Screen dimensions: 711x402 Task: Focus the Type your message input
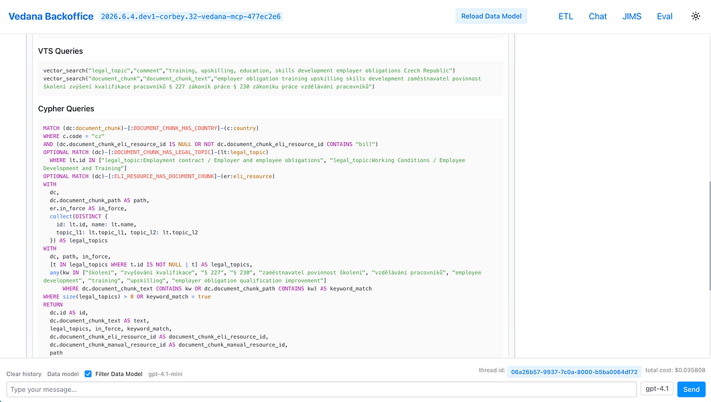point(322,389)
